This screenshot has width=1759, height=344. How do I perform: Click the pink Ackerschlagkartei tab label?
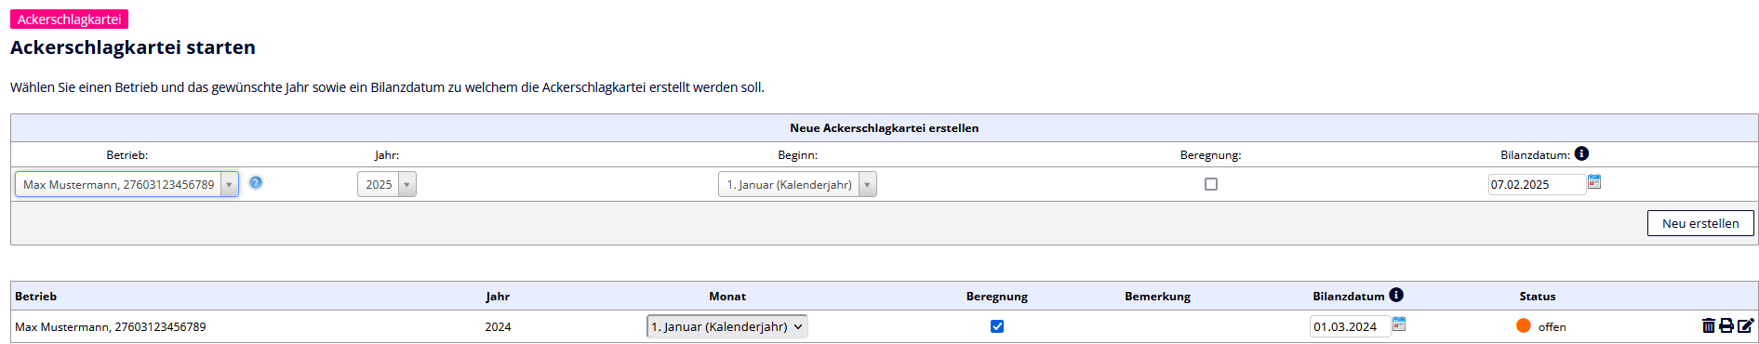click(70, 19)
